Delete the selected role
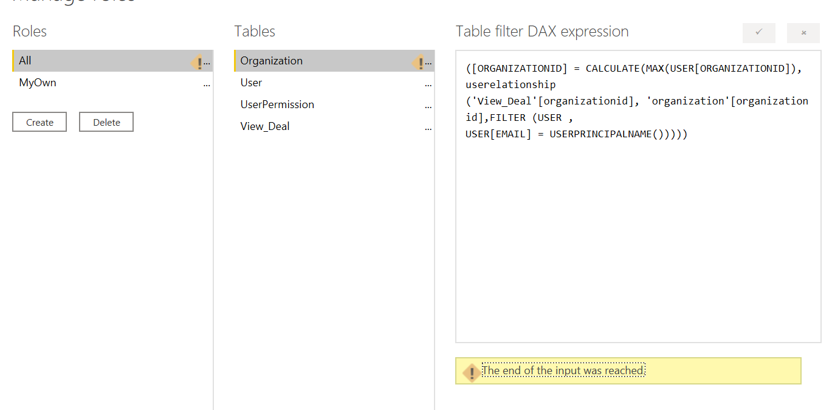Screen dimensions: 832x410 [x=106, y=122]
